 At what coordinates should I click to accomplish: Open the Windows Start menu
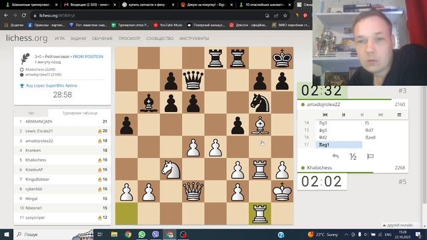pyautogui.click(x=6, y=234)
